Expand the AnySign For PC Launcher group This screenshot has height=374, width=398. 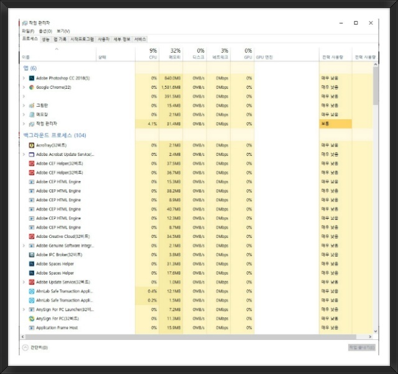tap(24, 309)
